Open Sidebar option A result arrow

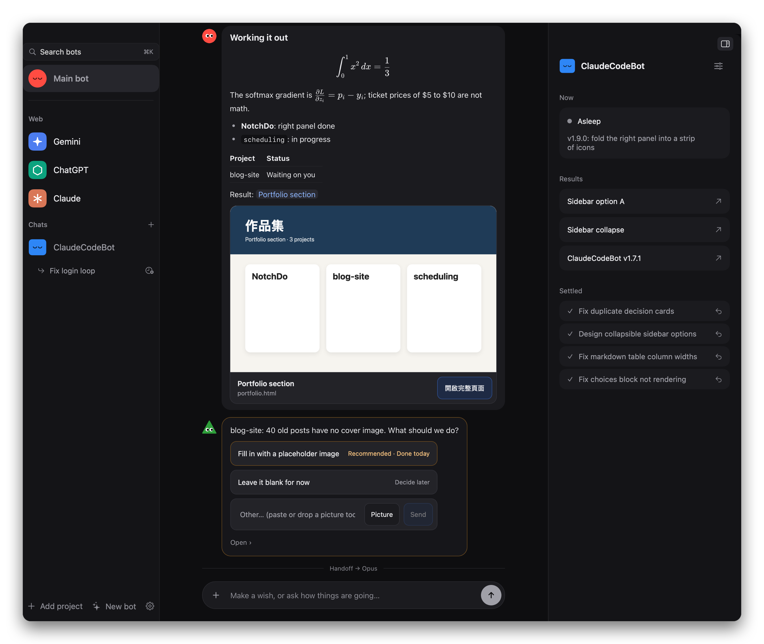718,201
